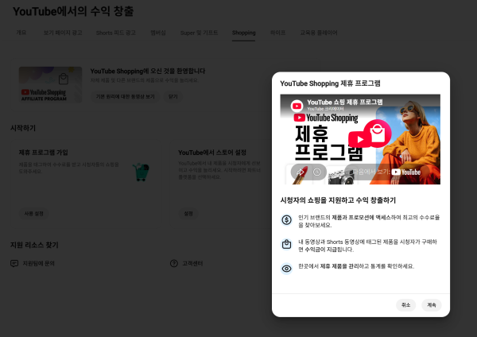
Task: Click the YouTube Shopping Affiliate Program thumbnail
Action: (x=50, y=85)
